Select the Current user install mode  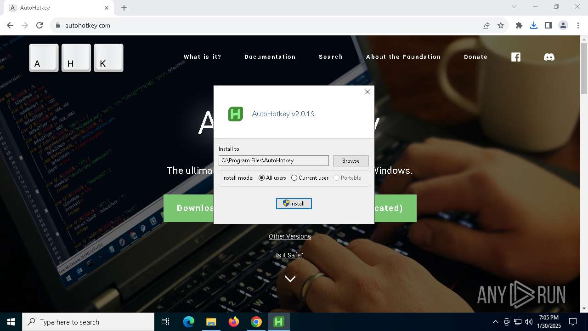tap(310, 178)
